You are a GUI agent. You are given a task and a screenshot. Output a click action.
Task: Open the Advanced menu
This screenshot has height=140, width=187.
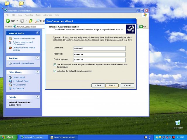(x=48, y=15)
